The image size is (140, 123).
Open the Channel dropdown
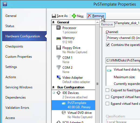[x=123, y=38]
